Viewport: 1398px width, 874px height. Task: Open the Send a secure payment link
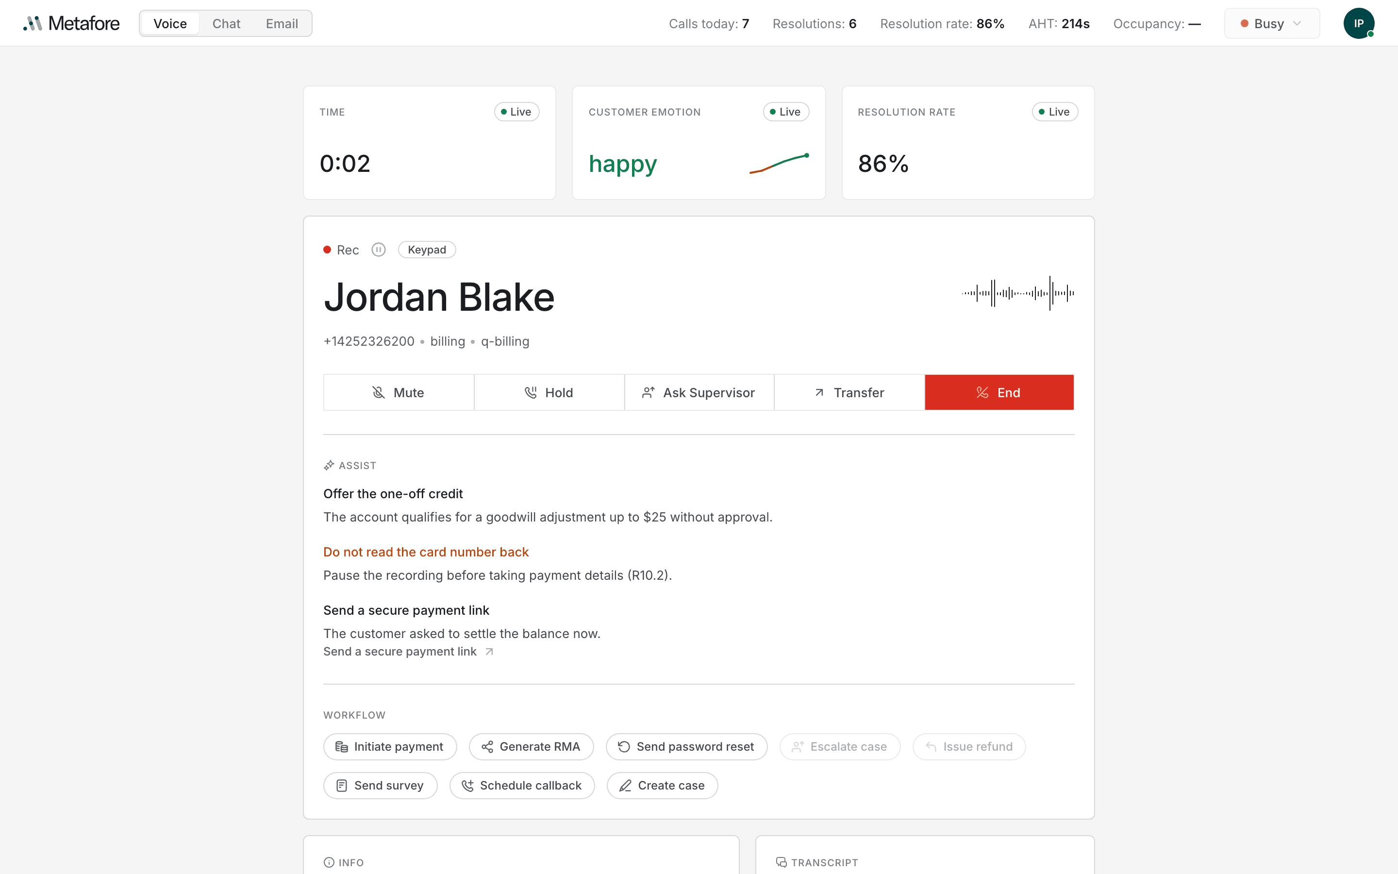pyautogui.click(x=408, y=652)
